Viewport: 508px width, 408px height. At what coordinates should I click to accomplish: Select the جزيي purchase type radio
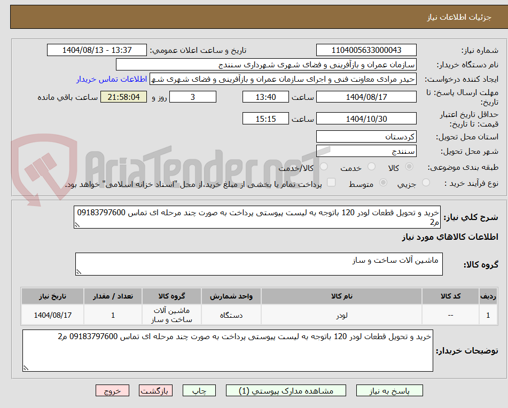(426, 183)
